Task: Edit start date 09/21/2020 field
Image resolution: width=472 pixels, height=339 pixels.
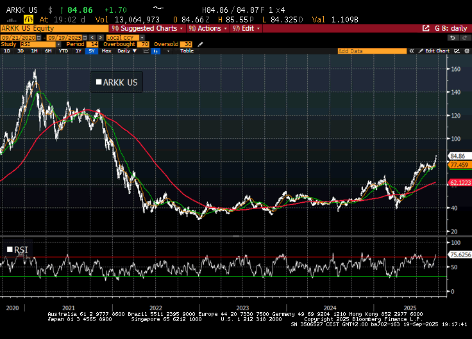Action: (x=19, y=38)
